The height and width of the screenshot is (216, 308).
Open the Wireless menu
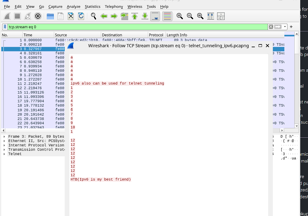pyautogui.click(x=135, y=7)
